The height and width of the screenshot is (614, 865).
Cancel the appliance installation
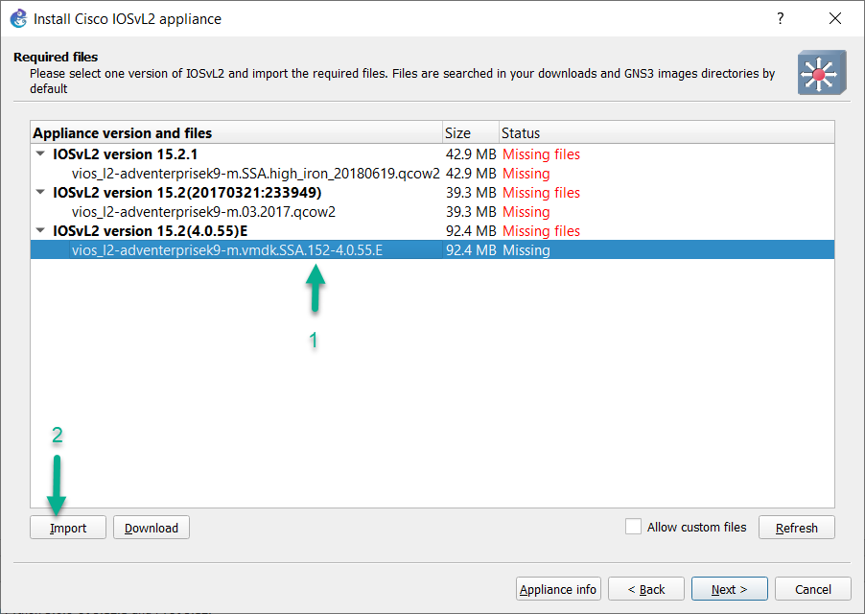pyautogui.click(x=812, y=589)
